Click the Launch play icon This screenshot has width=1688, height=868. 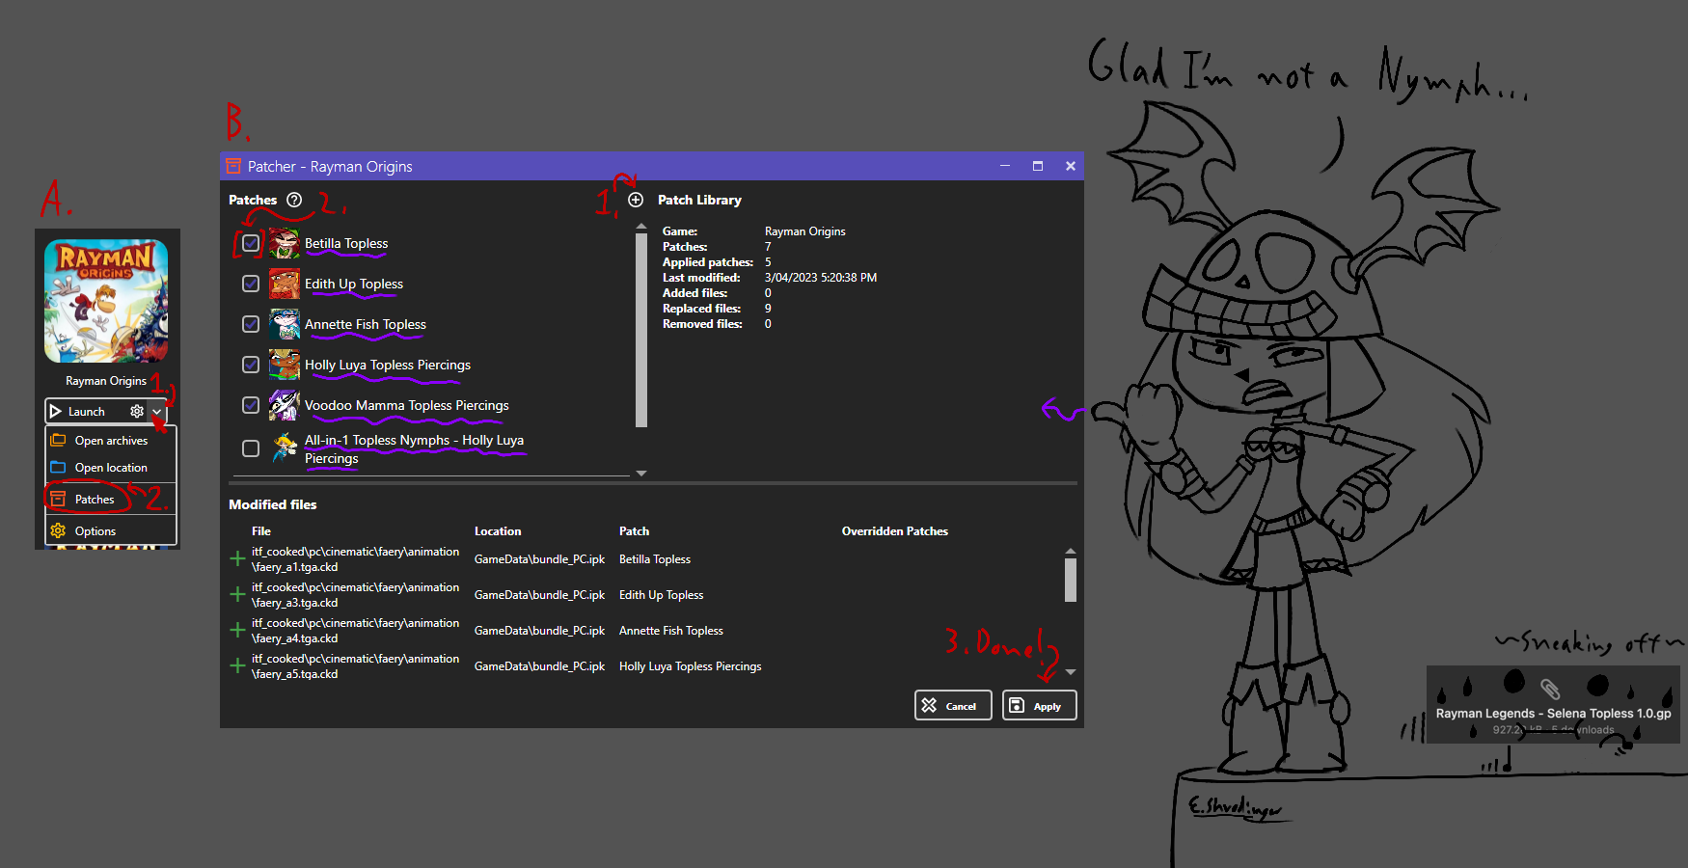pos(56,411)
